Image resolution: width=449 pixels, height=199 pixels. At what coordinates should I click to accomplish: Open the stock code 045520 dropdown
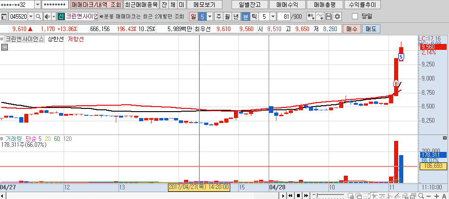(x=31, y=16)
